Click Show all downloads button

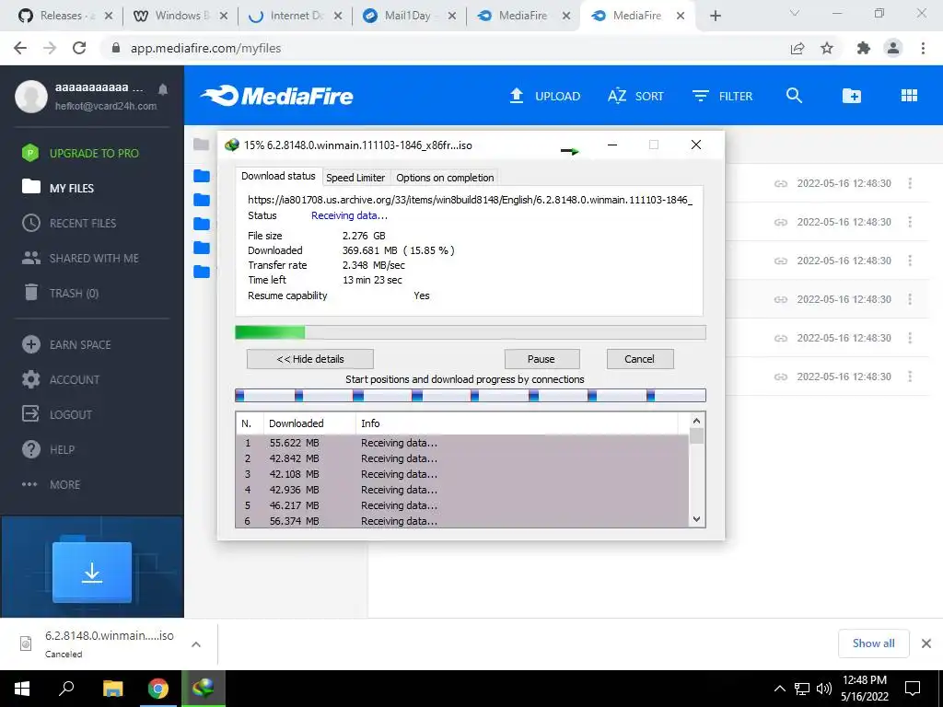(873, 643)
